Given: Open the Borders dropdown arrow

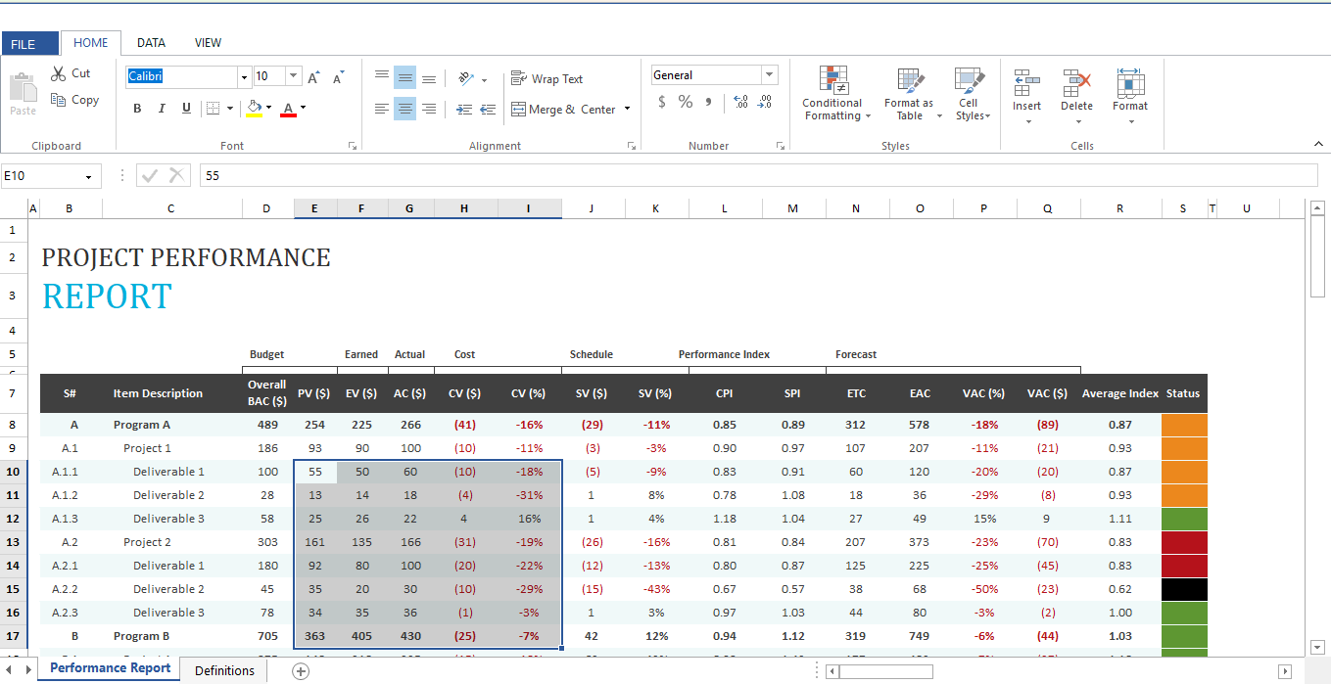Looking at the screenshot, I should (x=230, y=109).
